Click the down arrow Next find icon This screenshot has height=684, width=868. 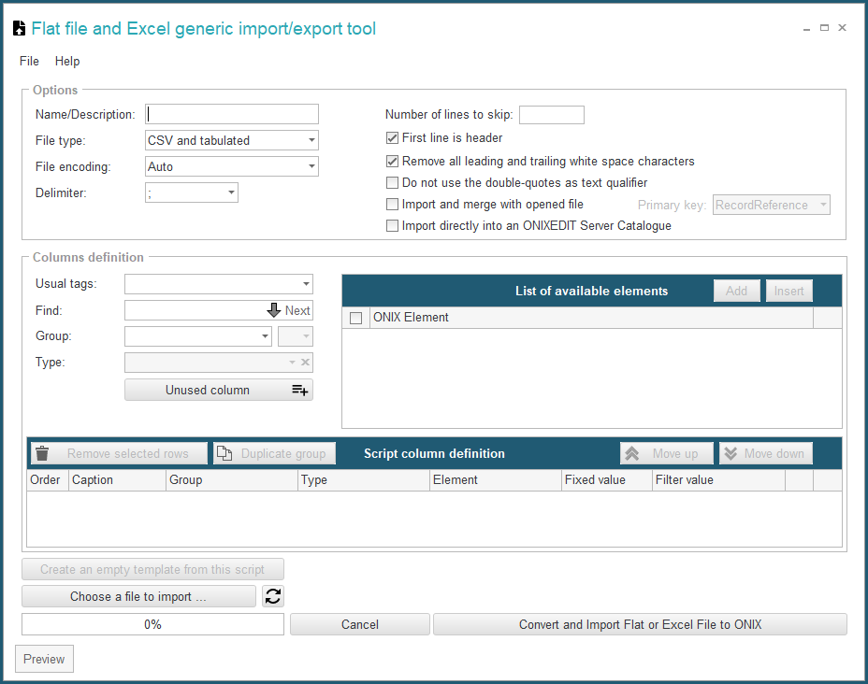tap(274, 310)
